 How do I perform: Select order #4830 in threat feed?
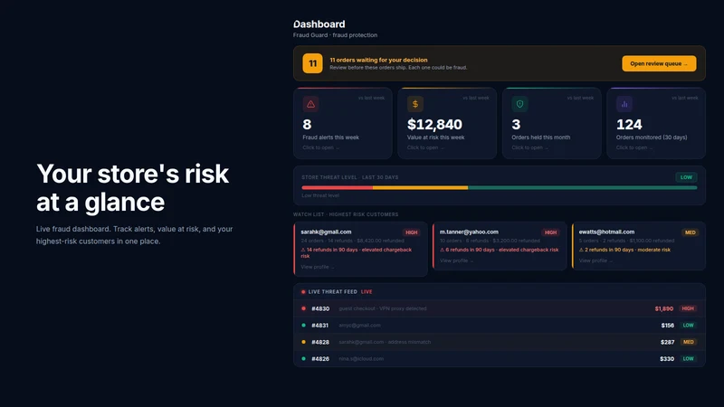(500, 308)
